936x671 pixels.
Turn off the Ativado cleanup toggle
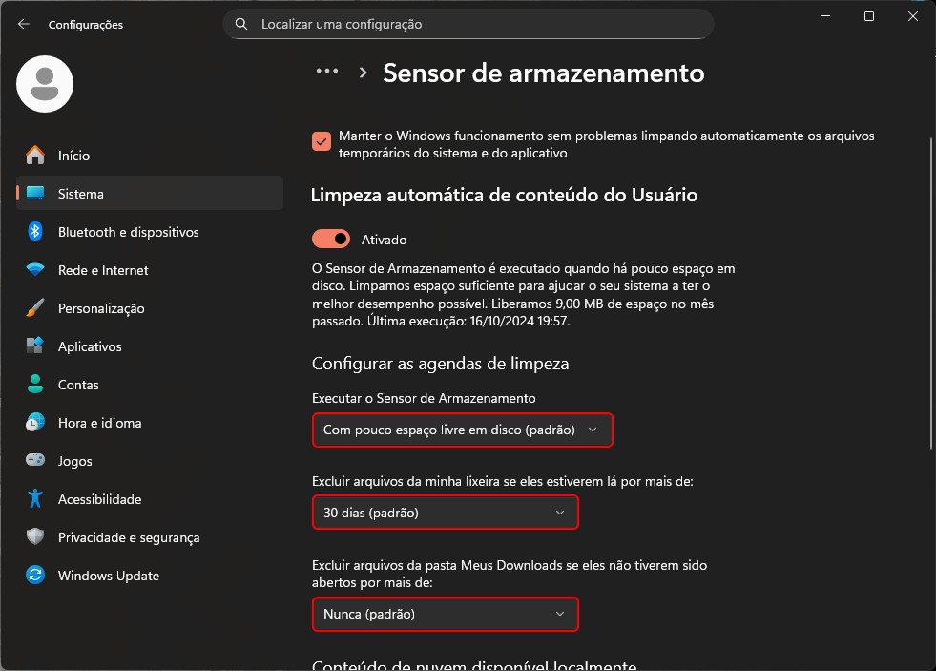331,240
